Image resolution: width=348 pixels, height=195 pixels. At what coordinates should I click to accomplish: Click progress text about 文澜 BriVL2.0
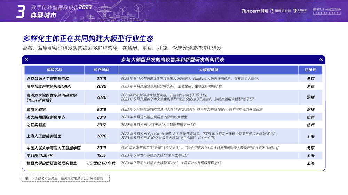pyautogui.click(x=200, y=147)
